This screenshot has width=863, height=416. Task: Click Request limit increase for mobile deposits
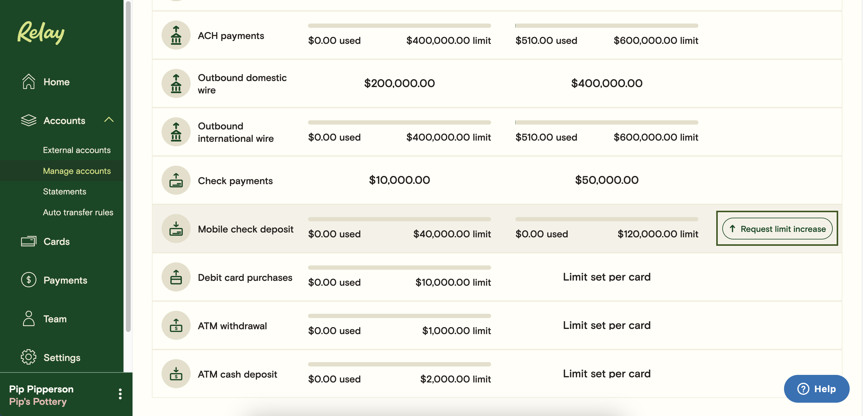pos(777,229)
